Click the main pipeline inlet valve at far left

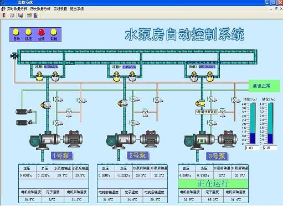point(14,56)
